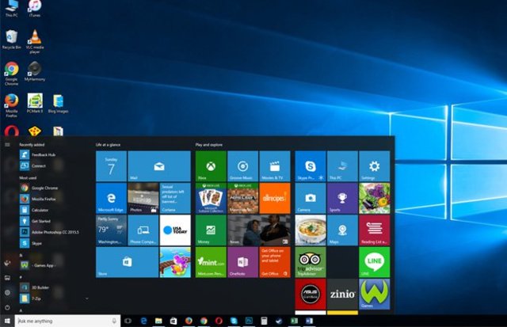Open Word from the taskbar
This screenshot has width=507, height=327.
pos(309,321)
